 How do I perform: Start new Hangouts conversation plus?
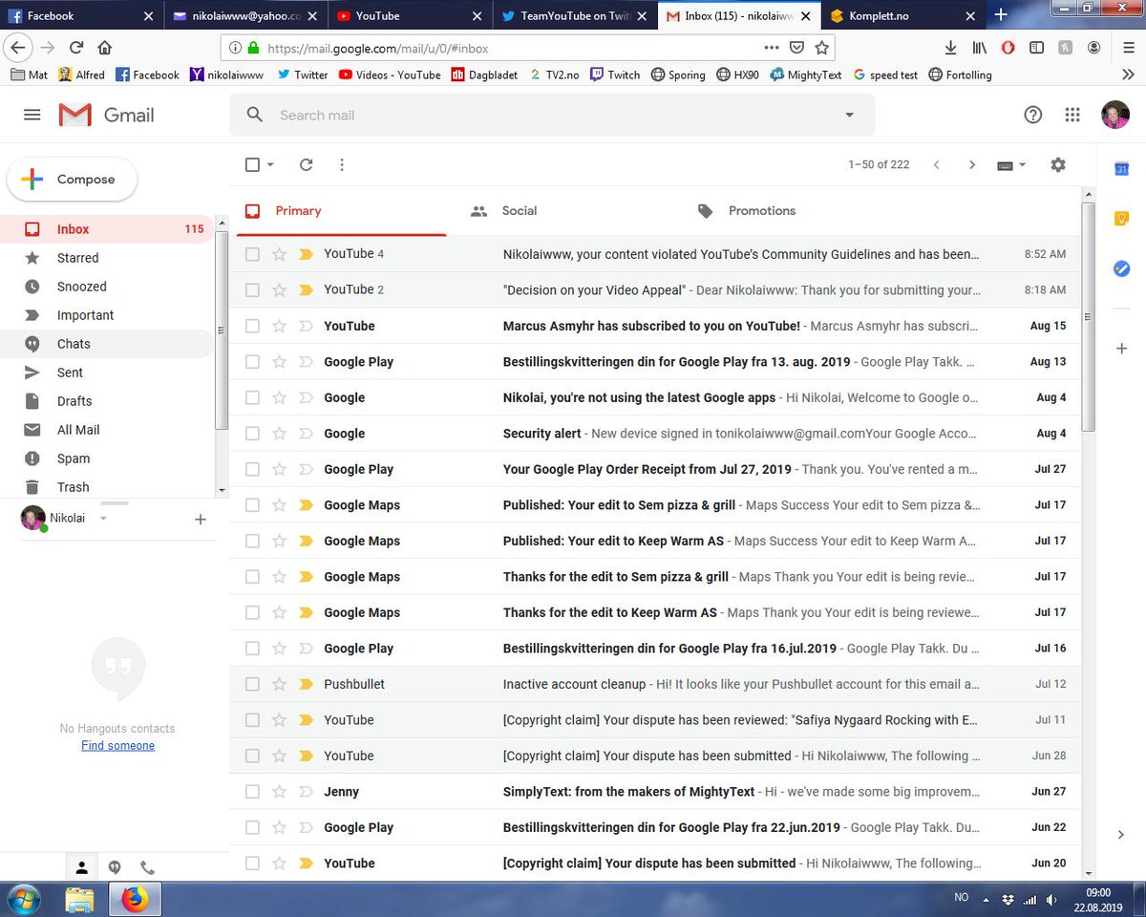(201, 520)
